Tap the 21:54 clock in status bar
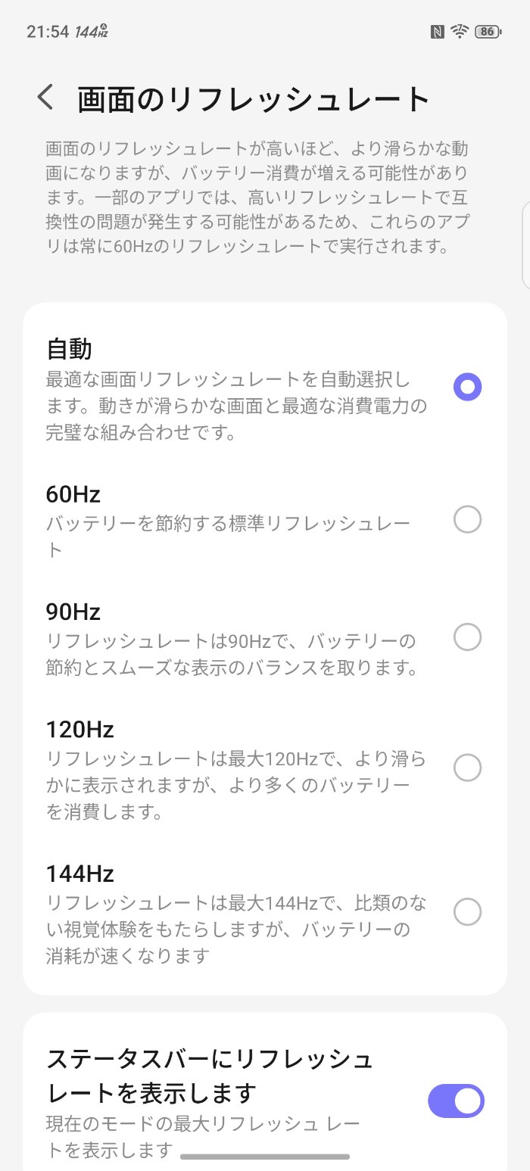The image size is (530, 1171). 48,32
